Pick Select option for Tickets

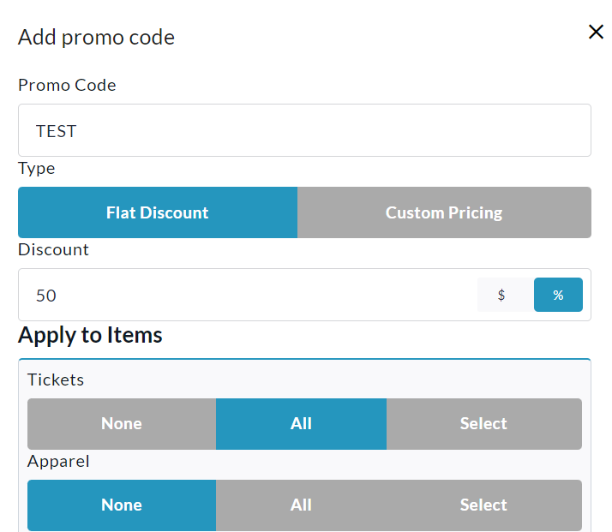tap(483, 424)
